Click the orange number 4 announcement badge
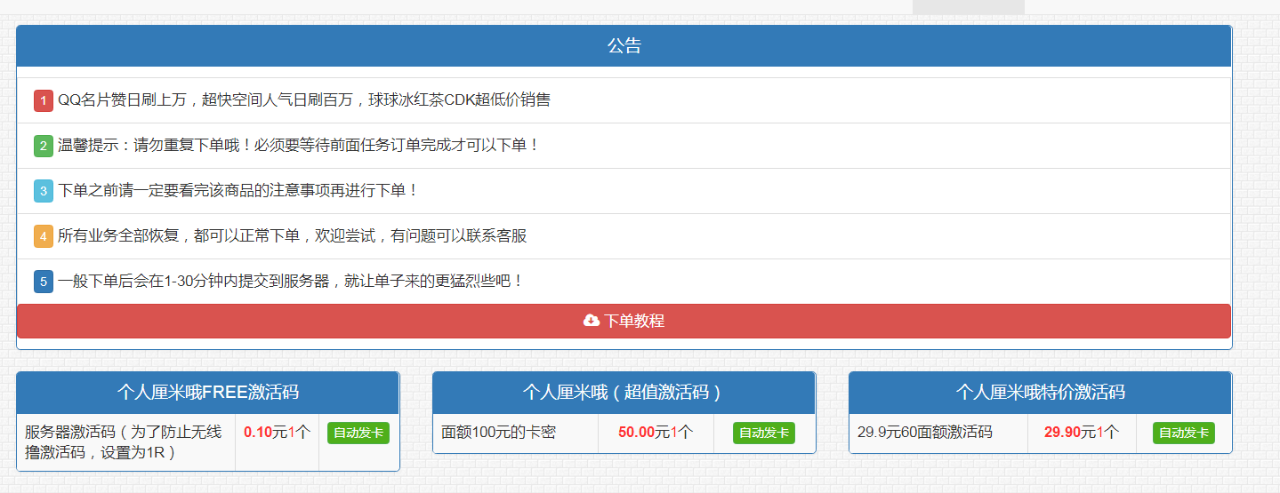The width and height of the screenshot is (1280, 493). pyautogui.click(x=44, y=236)
